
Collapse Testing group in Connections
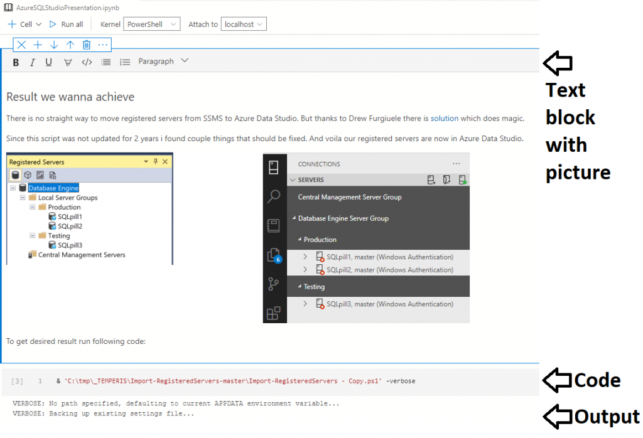(x=300, y=286)
